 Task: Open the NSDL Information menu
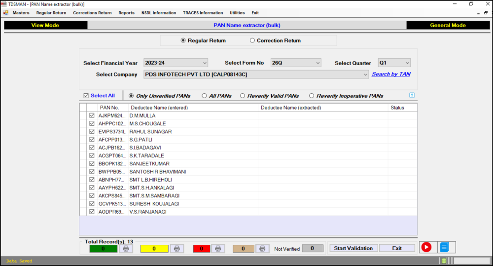pyautogui.click(x=159, y=13)
